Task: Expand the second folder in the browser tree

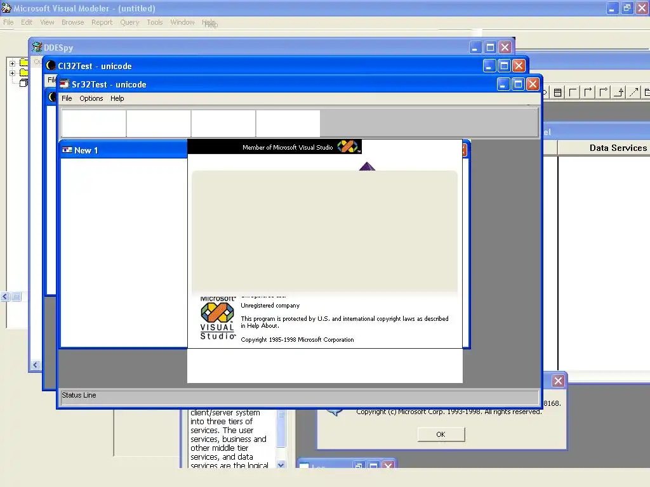Action: [13, 74]
